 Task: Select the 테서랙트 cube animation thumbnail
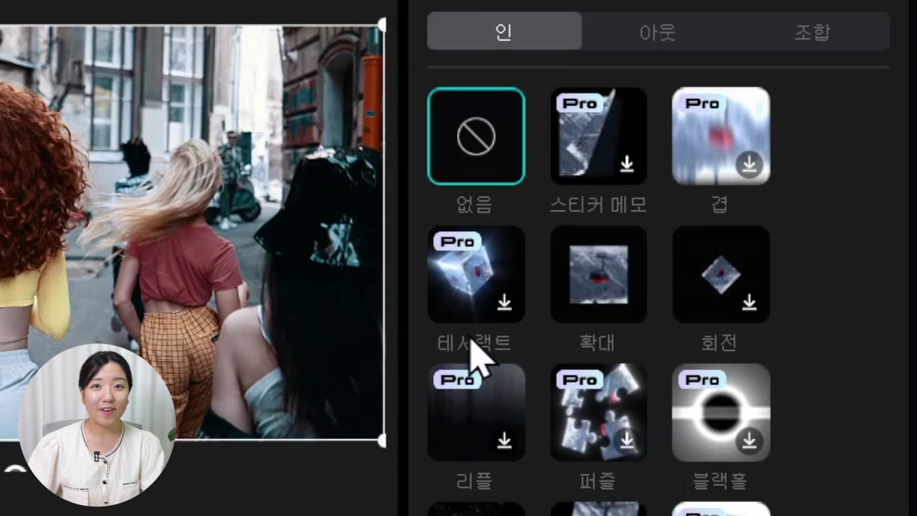(x=476, y=274)
